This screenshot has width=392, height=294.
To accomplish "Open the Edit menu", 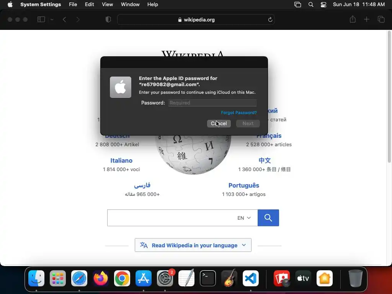I will click(x=89, y=5).
